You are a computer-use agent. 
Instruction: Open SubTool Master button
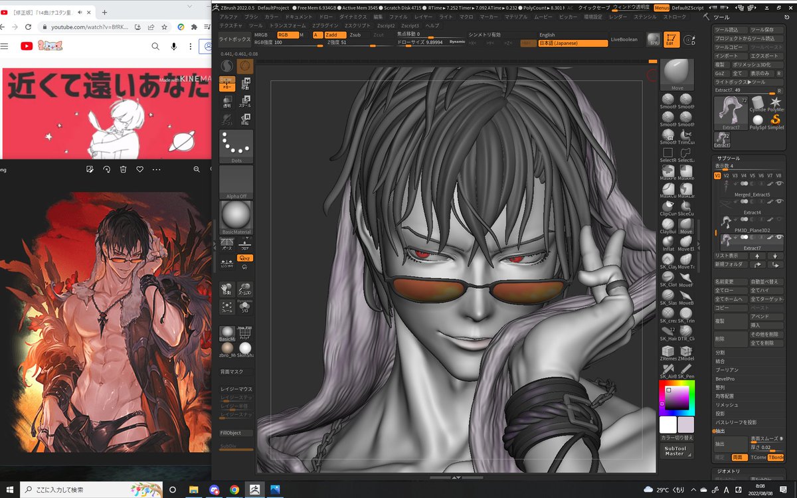(677, 451)
